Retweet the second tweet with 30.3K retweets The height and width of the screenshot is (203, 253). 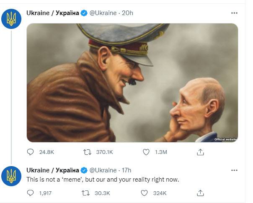pyautogui.click(x=85, y=193)
